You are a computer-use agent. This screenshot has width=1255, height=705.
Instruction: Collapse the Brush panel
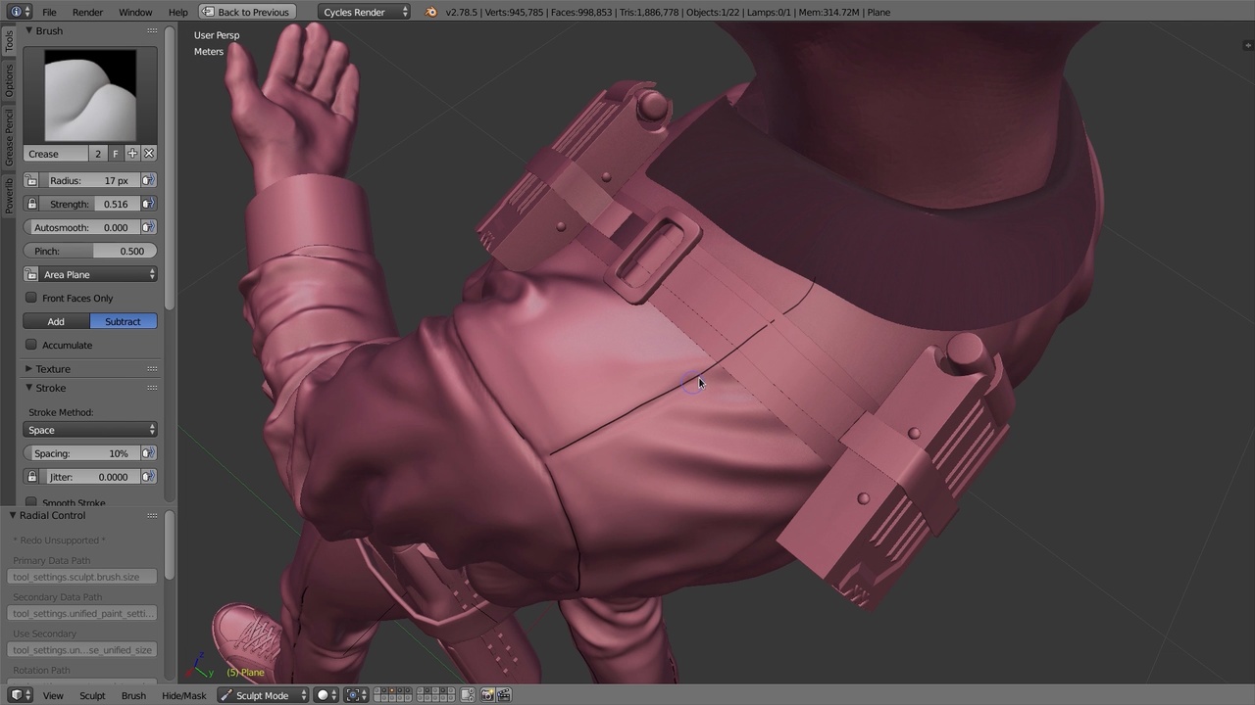pyautogui.click(x=29, y=30)
